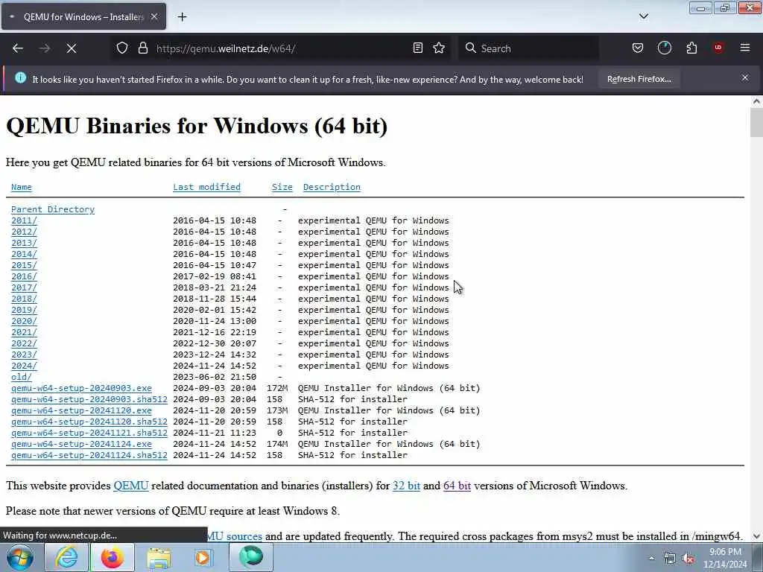Bookmark this page with the star
Screen dimensions: 763x572
(439, 48)
